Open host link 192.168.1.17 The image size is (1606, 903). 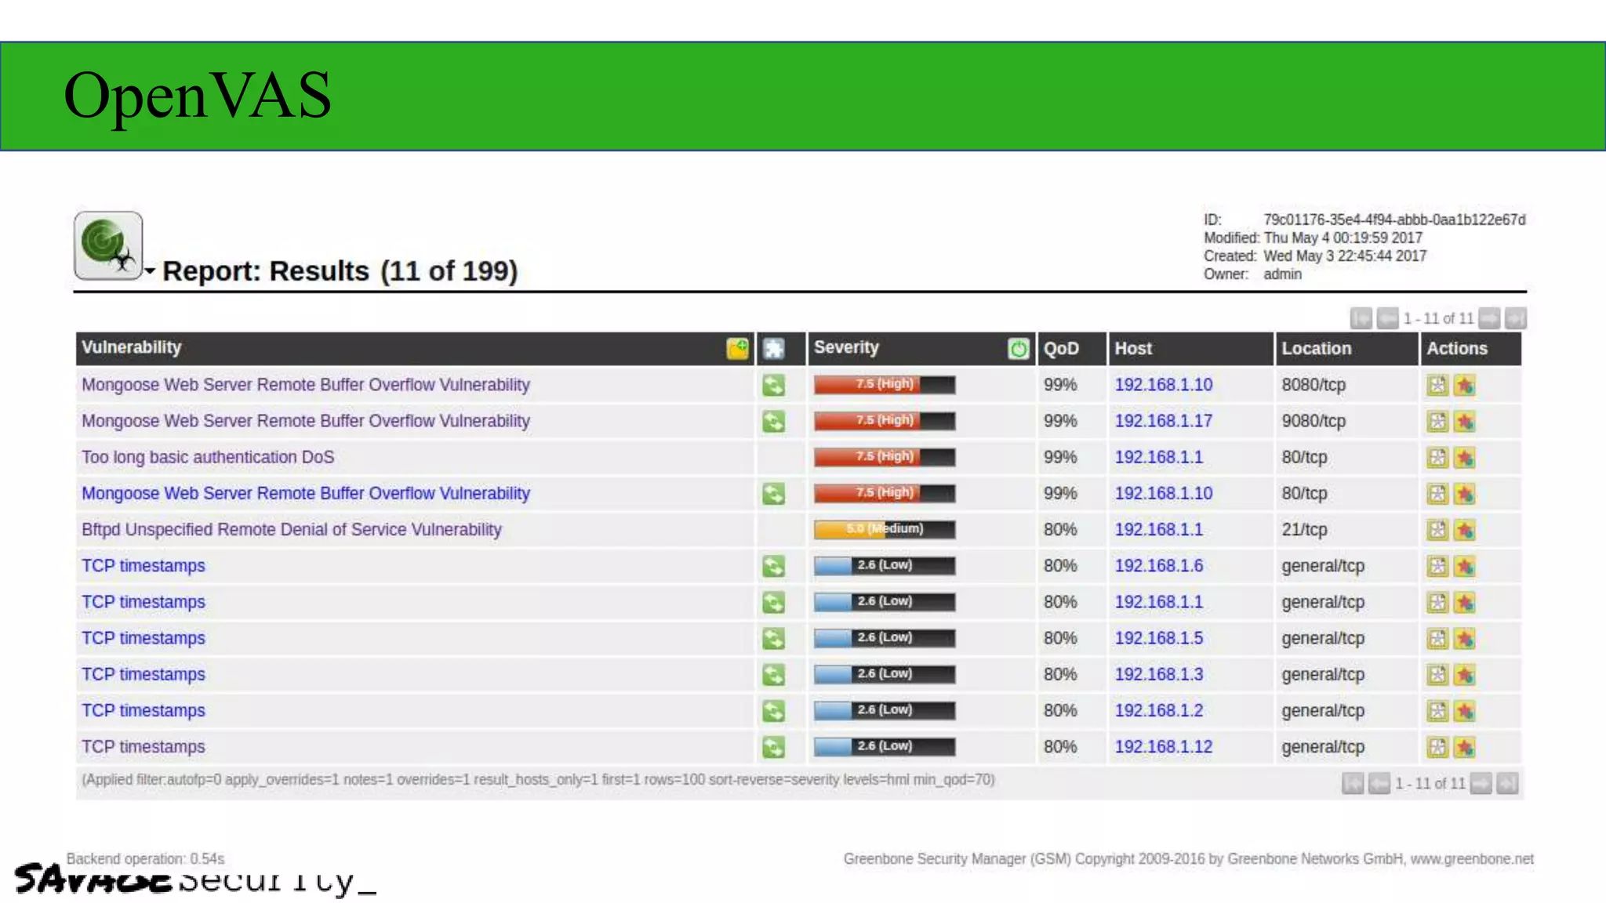(1164, 421)
